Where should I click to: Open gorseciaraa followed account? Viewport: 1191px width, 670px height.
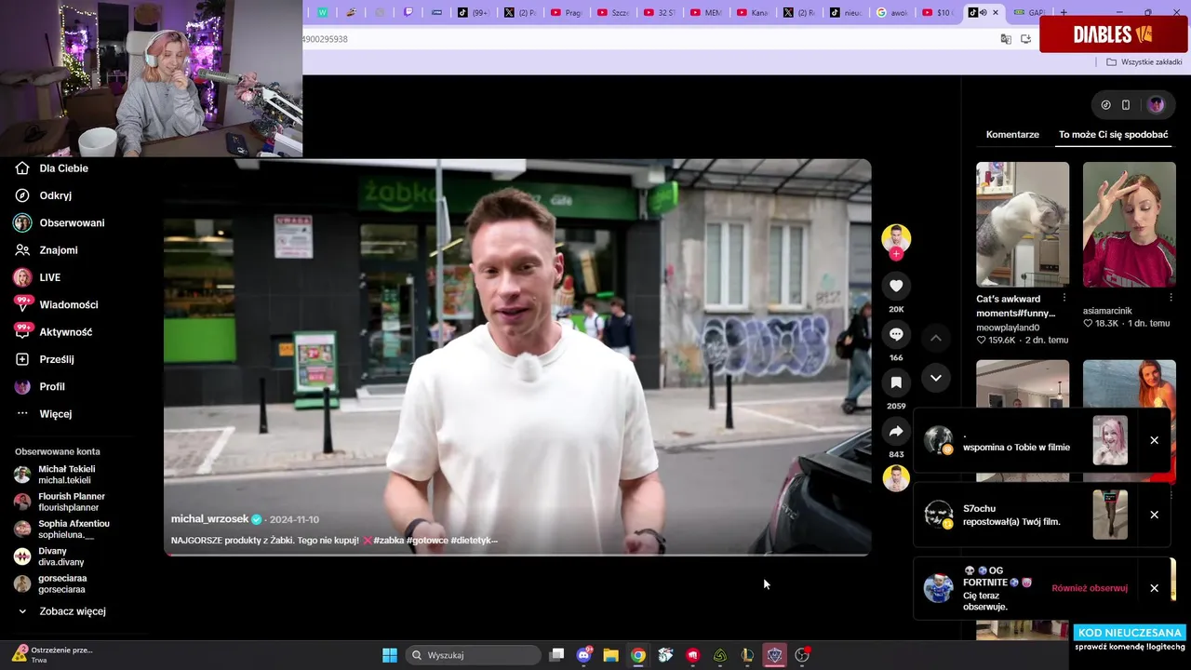50,583
